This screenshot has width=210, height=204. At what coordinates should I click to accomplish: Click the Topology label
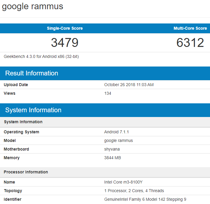[x=13, y=191]
